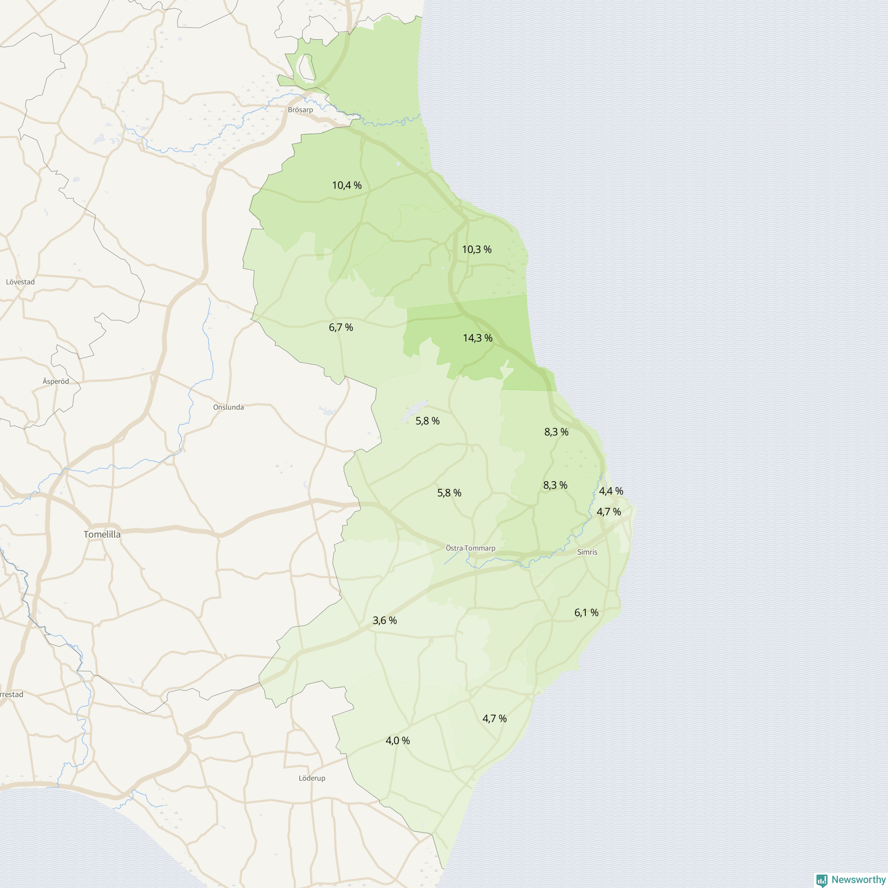Viewport: 888px width, 888px height.
Task: Click the Äsperöd place name
Action: pyautogui.click(x=55, y=381)
